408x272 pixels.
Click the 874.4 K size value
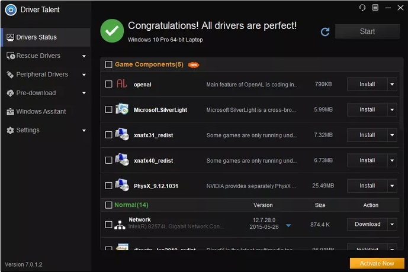(x=320, y=225)
